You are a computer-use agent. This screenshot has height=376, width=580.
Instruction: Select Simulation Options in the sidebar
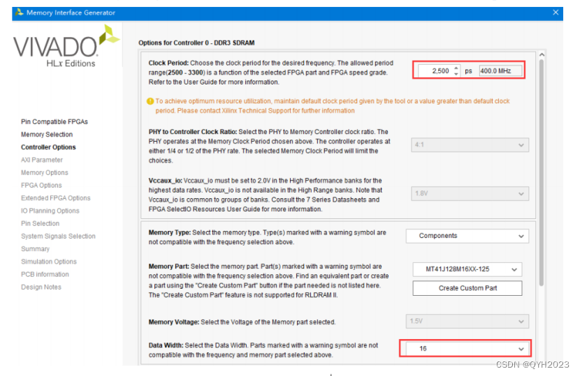[x=48, y=262]
